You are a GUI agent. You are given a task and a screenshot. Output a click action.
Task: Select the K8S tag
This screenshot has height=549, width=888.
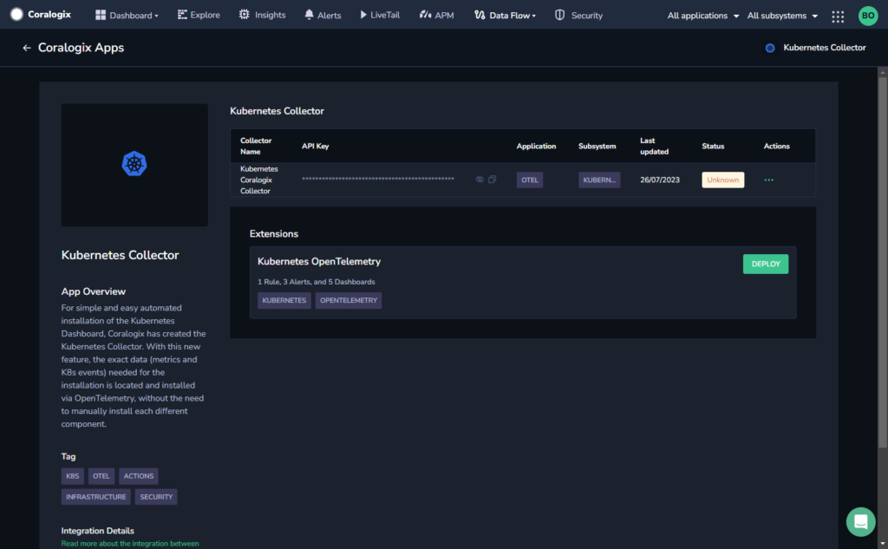pos(73,476)
